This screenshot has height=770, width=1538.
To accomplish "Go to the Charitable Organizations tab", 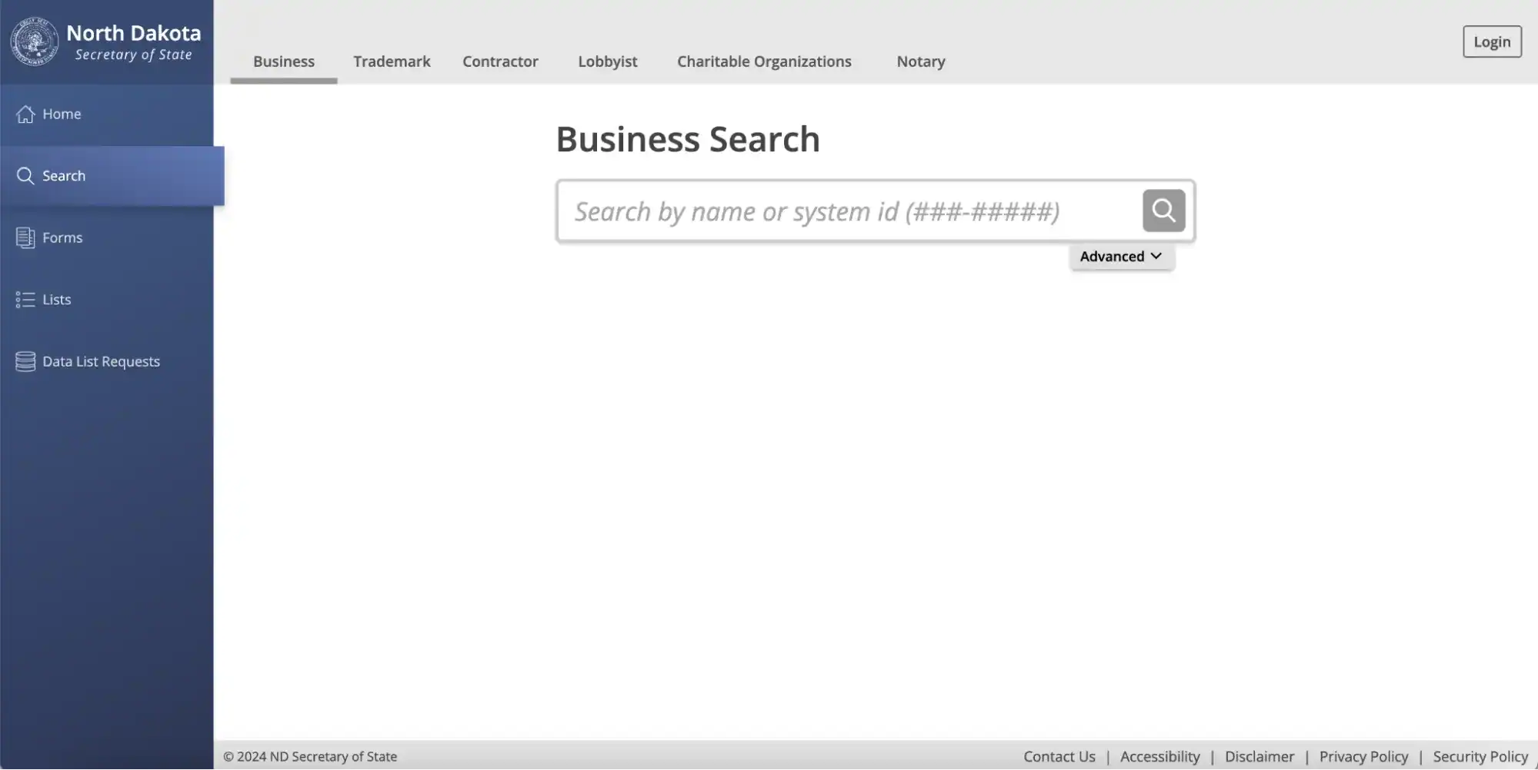I will click(764, 61).
